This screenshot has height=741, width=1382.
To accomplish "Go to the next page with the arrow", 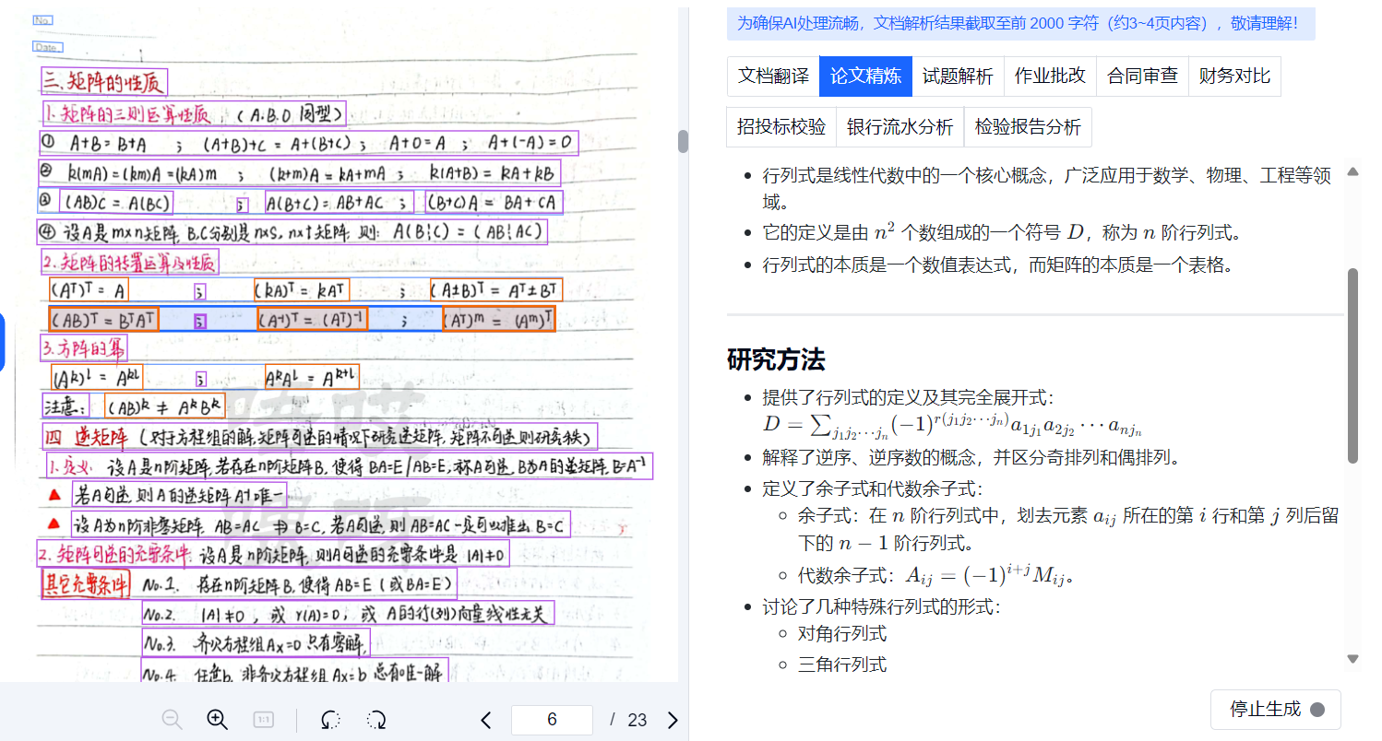I will (672, 720).
